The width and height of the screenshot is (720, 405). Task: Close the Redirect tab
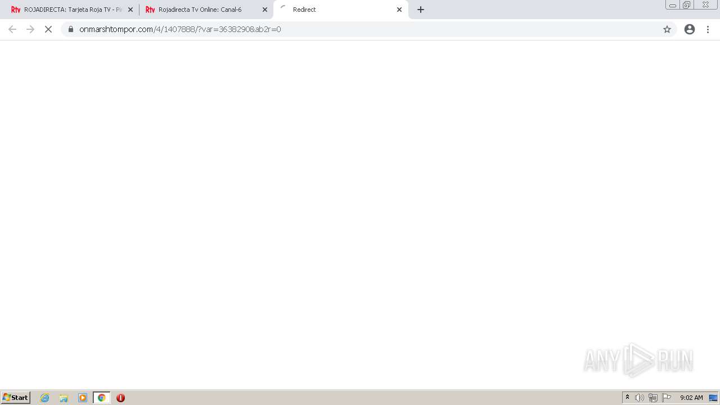coord(399,10)
